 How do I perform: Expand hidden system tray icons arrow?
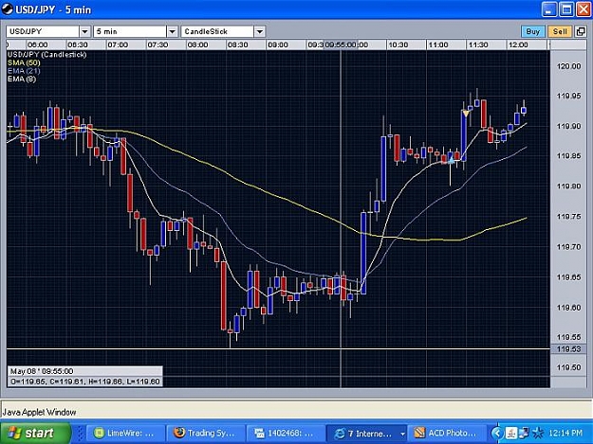(x=497, y=433)
